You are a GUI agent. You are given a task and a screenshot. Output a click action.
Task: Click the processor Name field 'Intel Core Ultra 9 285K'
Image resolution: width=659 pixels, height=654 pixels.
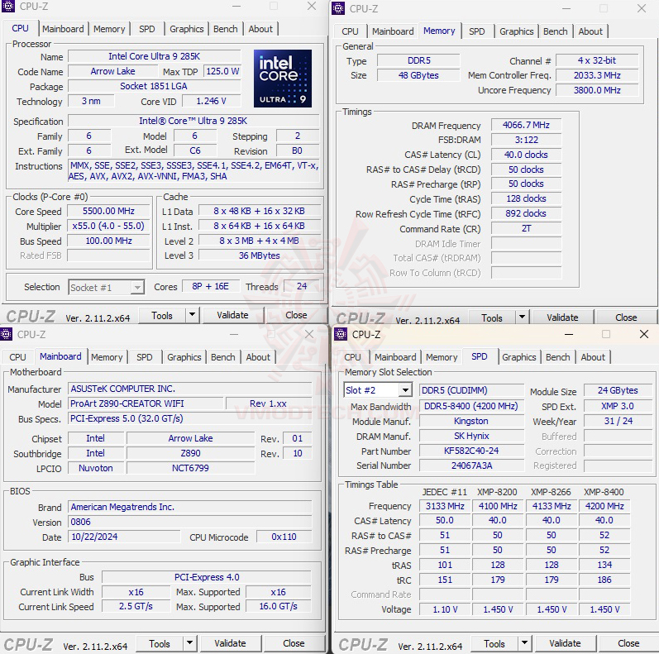tap(155, 56)
